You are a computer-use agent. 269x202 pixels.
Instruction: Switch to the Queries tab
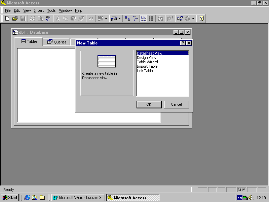coord(56,42)
